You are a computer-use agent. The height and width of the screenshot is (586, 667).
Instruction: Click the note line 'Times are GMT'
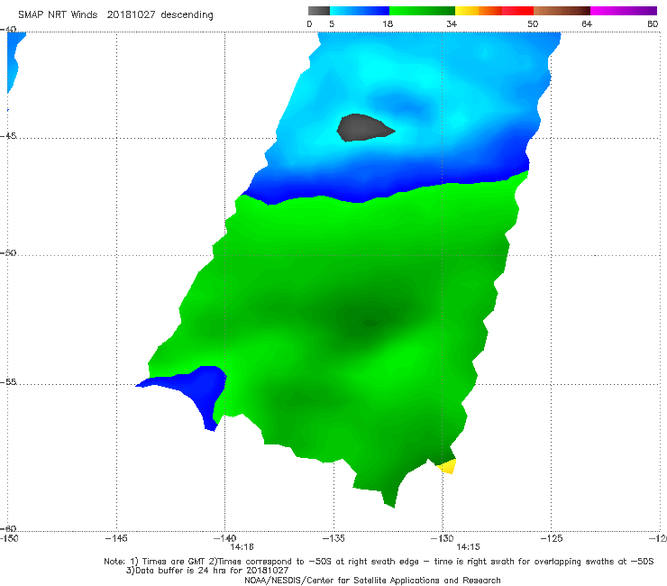(x=174, y=562)
